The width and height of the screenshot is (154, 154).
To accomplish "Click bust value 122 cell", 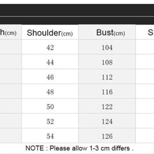I will [107, 106].
